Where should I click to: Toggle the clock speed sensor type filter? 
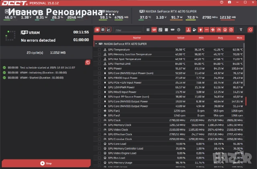[x=219, y=30]
